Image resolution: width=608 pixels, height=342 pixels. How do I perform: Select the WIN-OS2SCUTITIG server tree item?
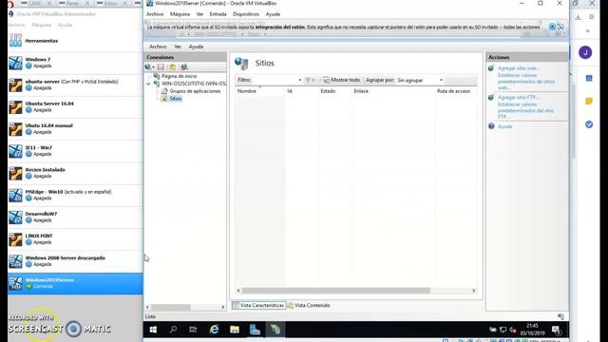point(194,84)
